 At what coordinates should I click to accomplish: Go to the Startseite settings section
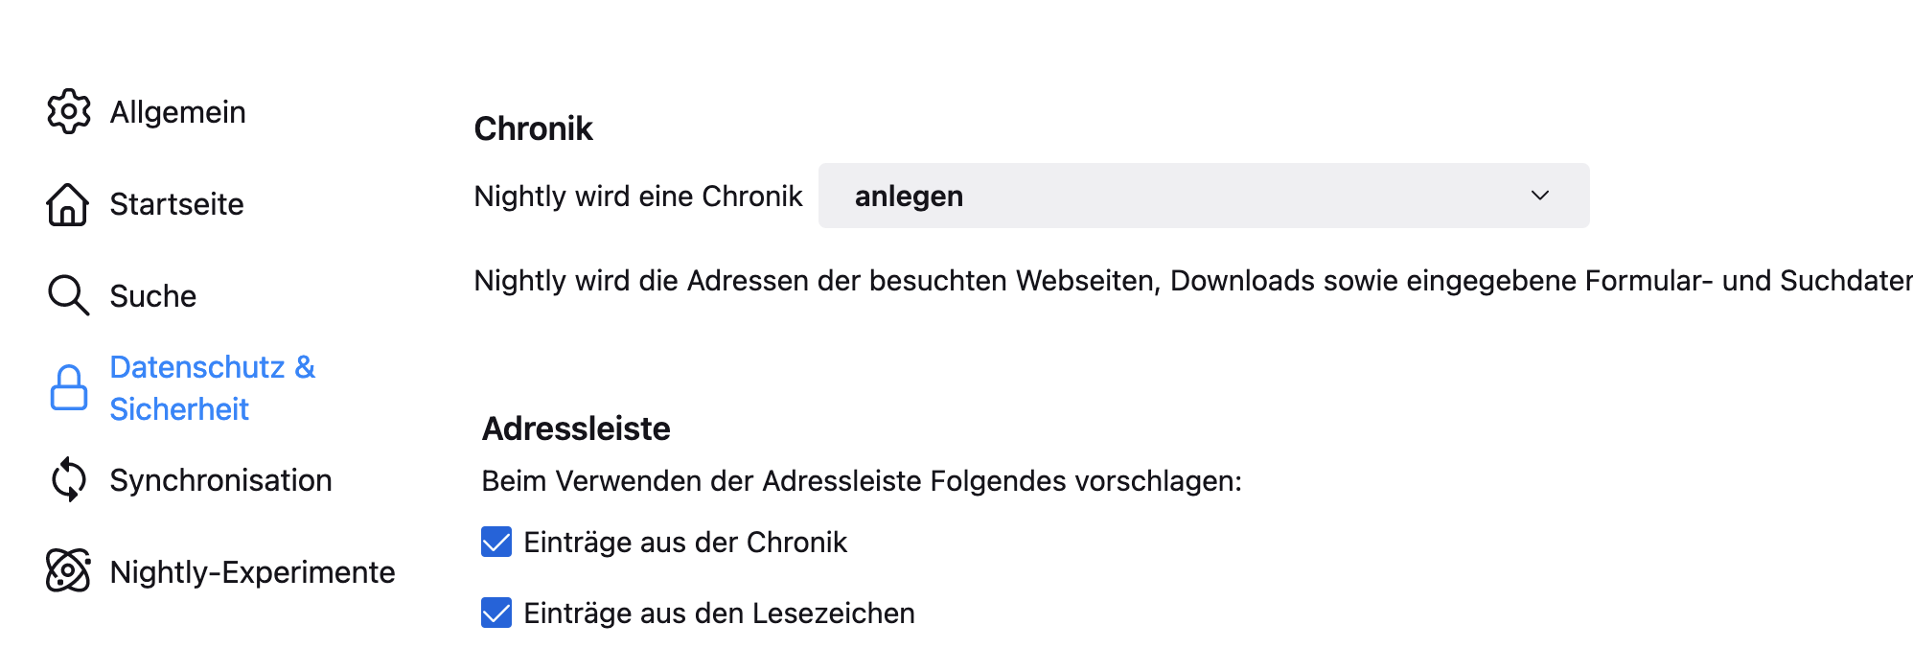point(176,204)
